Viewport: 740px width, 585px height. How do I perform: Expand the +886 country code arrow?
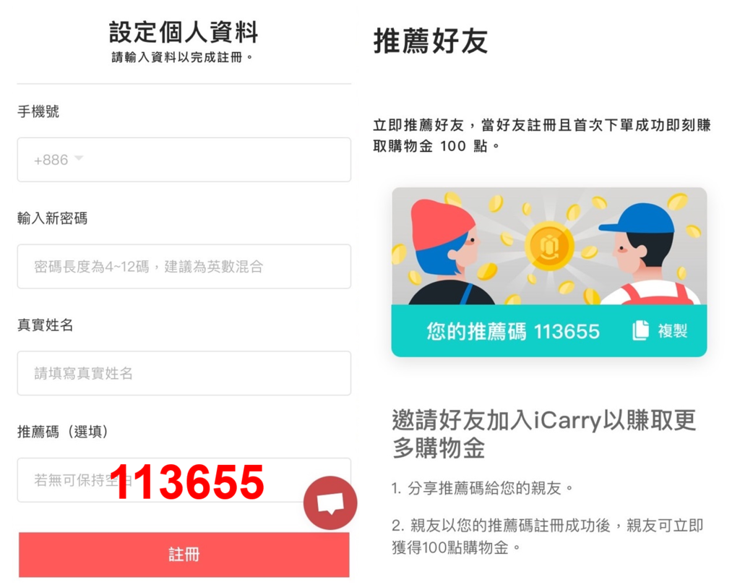tap(79, 158)
